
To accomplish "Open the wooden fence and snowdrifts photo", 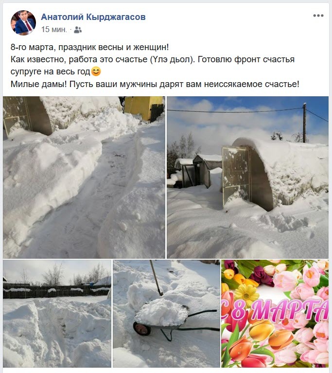I will 57,314.
